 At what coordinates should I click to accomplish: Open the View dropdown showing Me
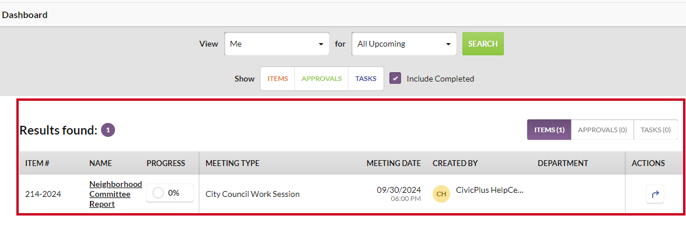tap(277, 44)
